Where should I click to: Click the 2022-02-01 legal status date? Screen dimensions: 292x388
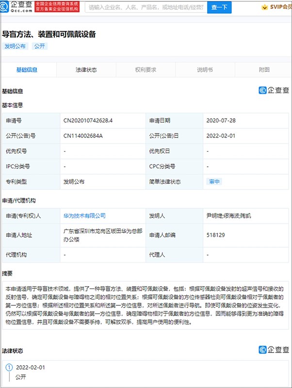(31, 368)
